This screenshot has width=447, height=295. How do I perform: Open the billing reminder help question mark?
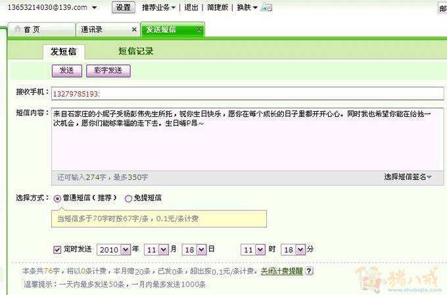[x=309, y=271]
